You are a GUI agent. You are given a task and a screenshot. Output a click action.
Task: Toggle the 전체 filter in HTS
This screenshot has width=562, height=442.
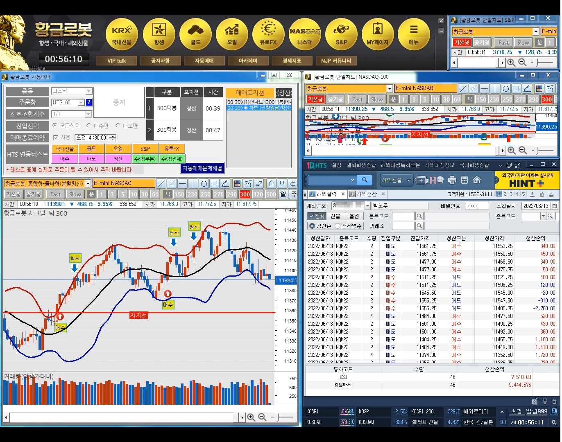pyautogui.click(x=317, y=216)
